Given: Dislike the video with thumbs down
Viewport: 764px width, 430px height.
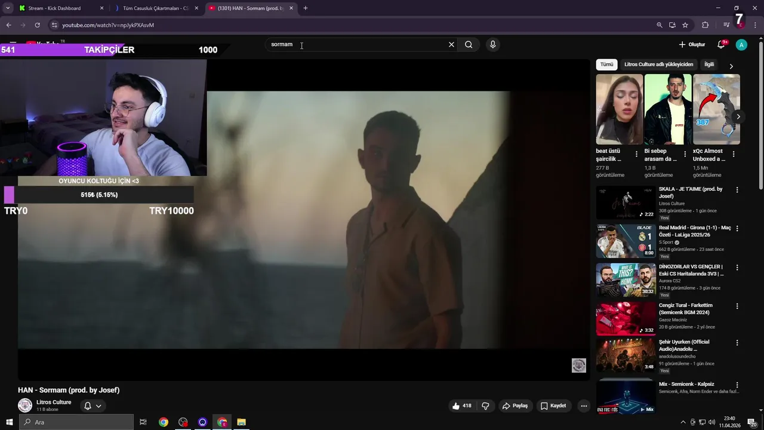Looking at the screenshot, I should click(x=485, y=406).
